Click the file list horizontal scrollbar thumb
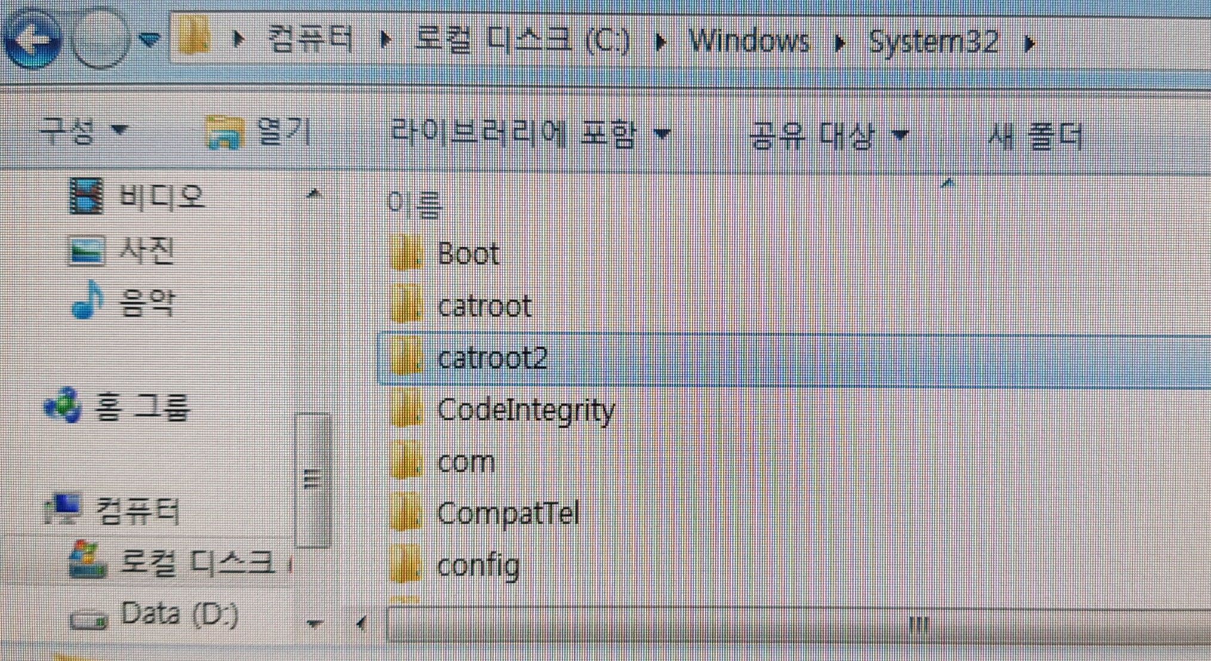1211x661 pixels. 799,625
